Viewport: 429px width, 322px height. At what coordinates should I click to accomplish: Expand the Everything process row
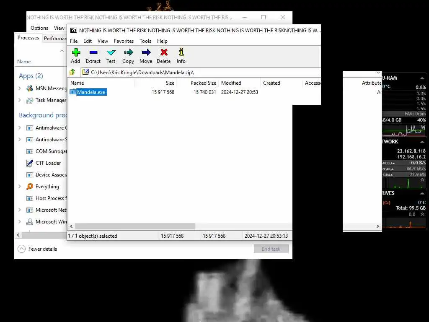pyautogui.click(x=19, y=187)
